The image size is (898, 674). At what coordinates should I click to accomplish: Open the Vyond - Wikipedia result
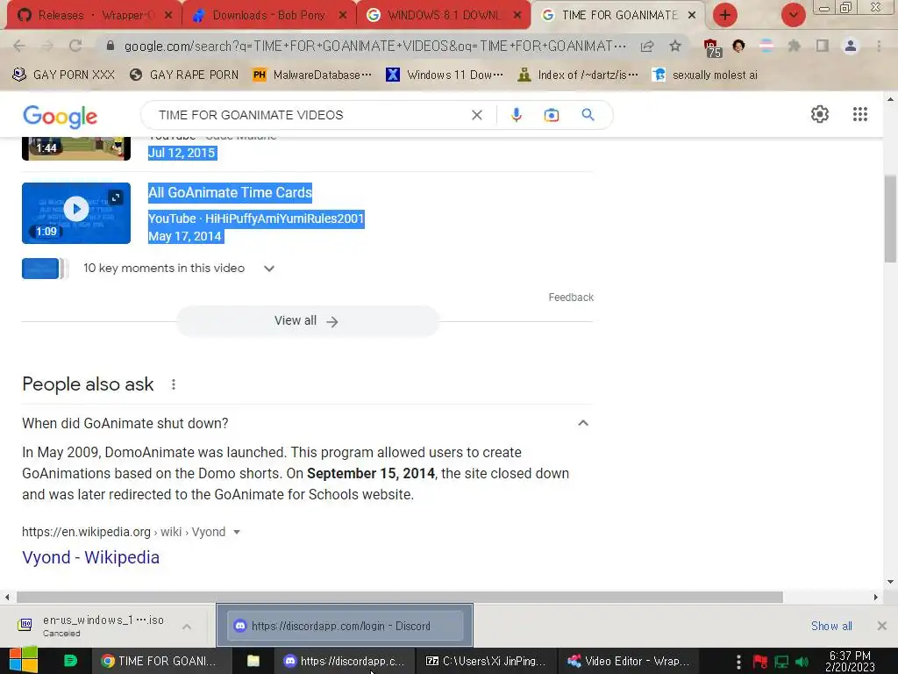pos(90,557)
